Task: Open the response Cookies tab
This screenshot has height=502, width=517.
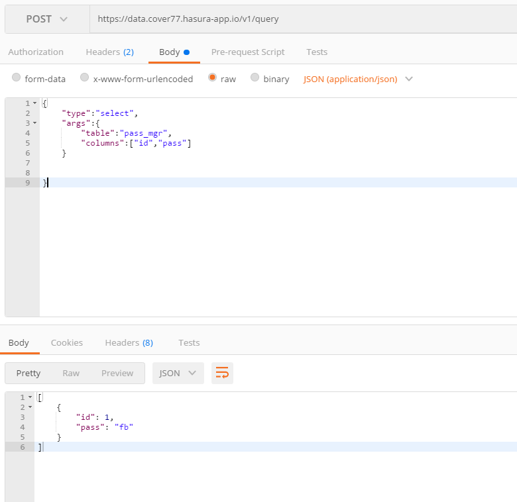Action: coord(67,342)
